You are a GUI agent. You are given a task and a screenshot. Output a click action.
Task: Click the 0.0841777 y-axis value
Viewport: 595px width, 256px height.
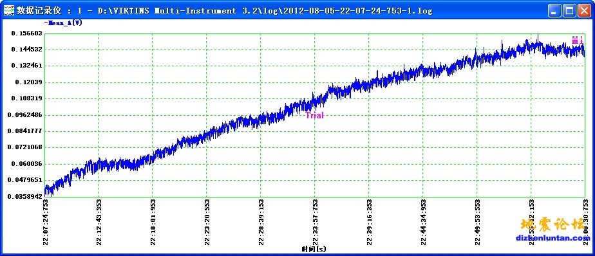click(x=24, y=131)
